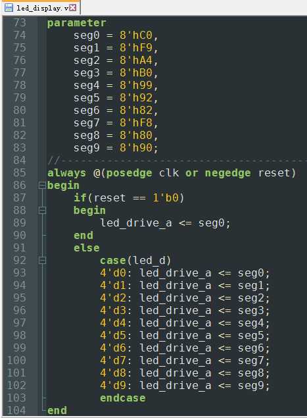Viewport: 307px width, 418px height.
Task: Place cursor on the parameter keyword
Action: click(77, 23)
